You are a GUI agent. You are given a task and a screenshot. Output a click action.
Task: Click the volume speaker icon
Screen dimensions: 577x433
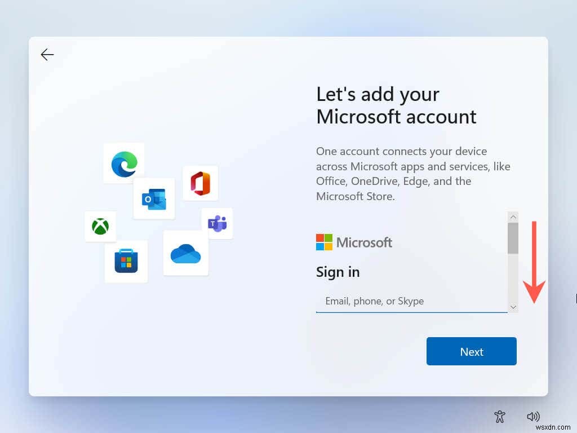pos(533,416)
